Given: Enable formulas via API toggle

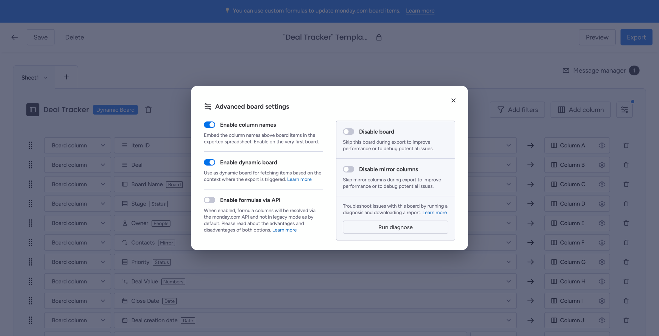Looking at the screenshot, I should click(210, 200).
